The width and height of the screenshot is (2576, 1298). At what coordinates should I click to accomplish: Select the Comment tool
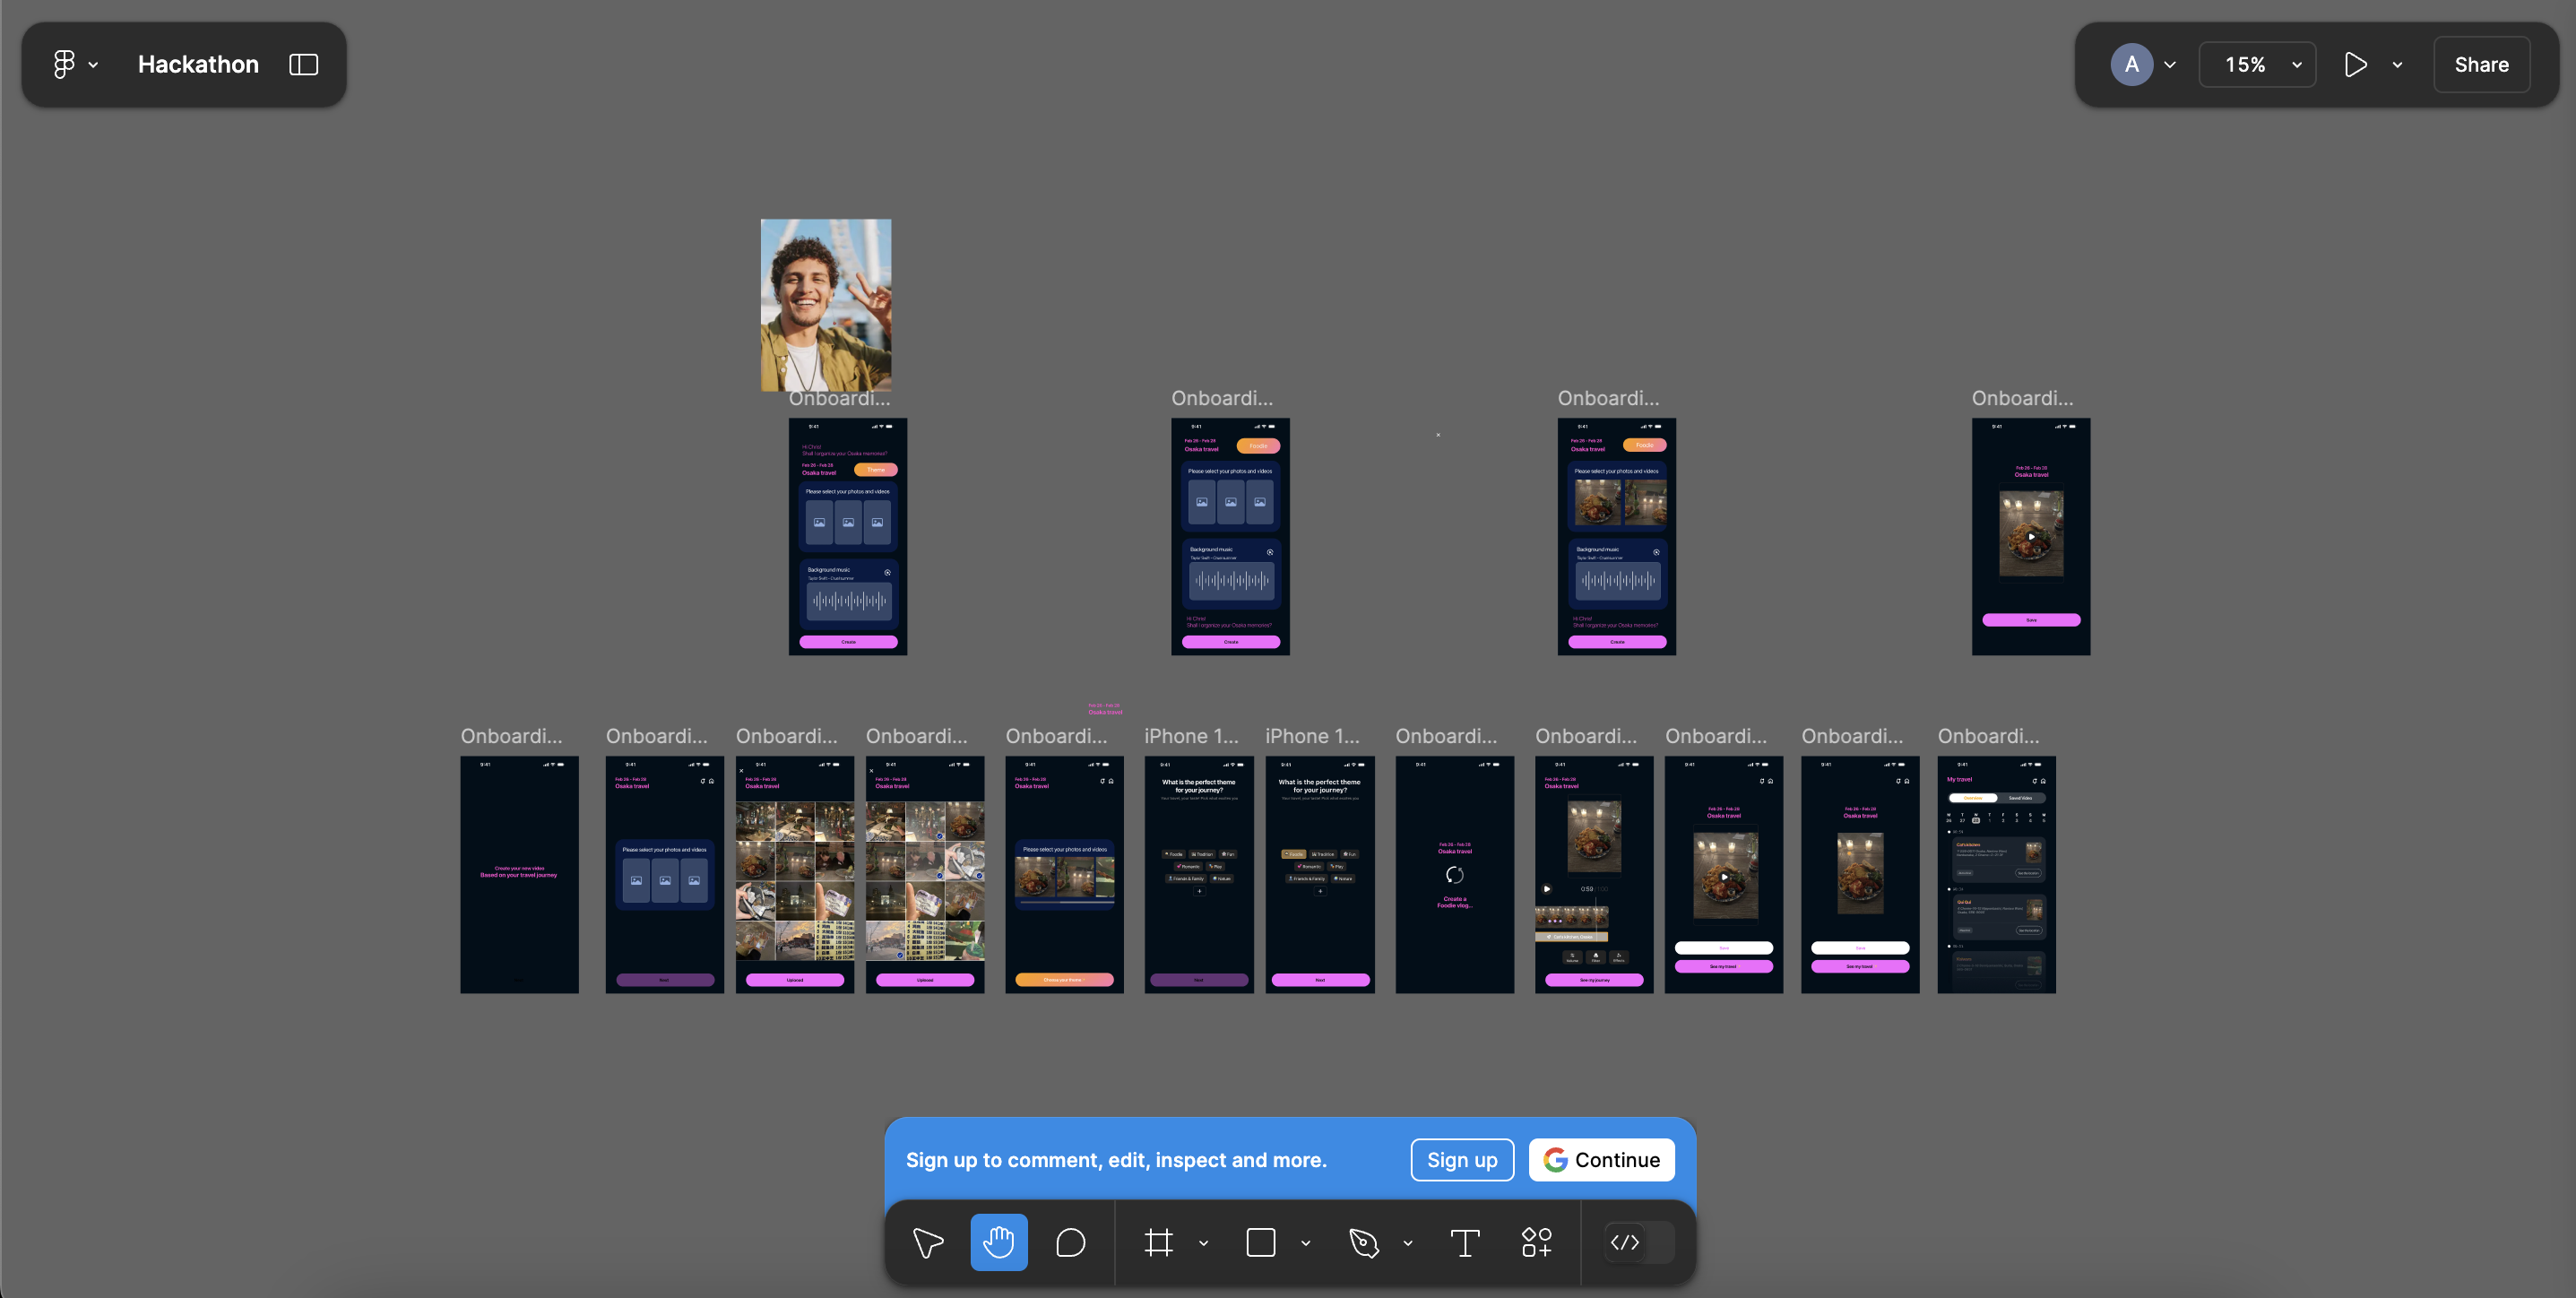tap(1070, 1243)
